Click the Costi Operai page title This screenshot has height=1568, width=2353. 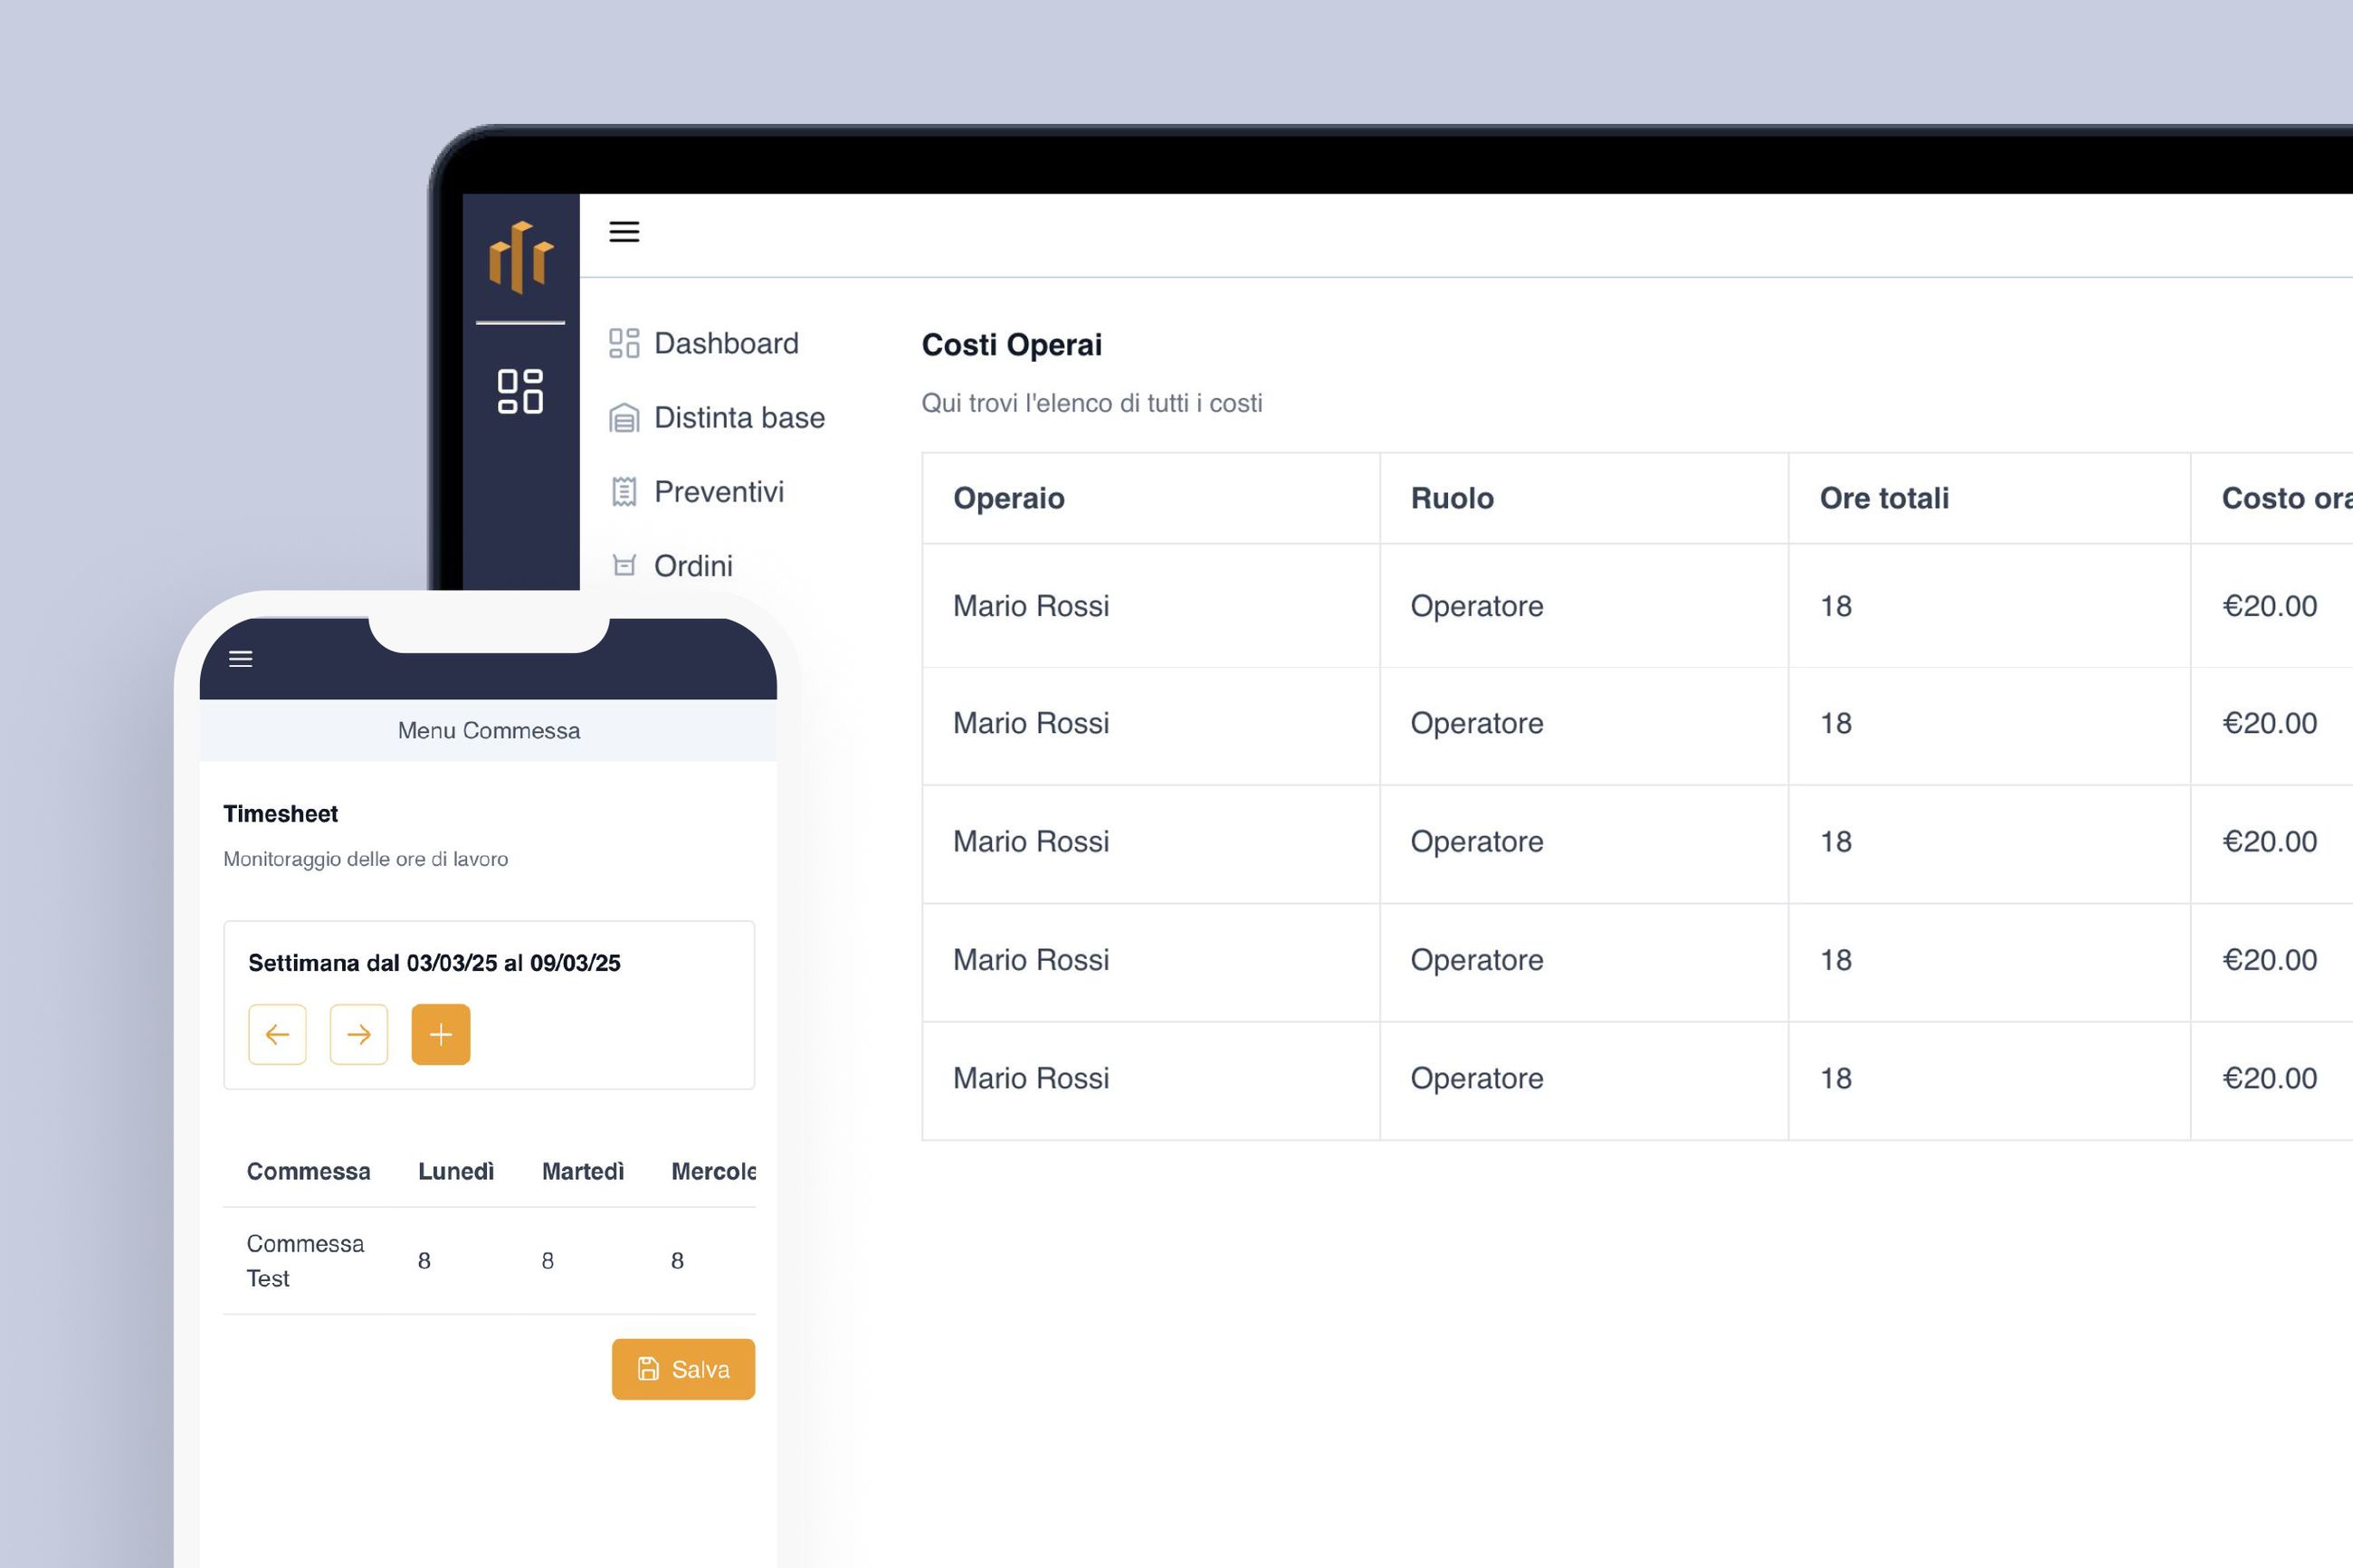point(1011,345)
